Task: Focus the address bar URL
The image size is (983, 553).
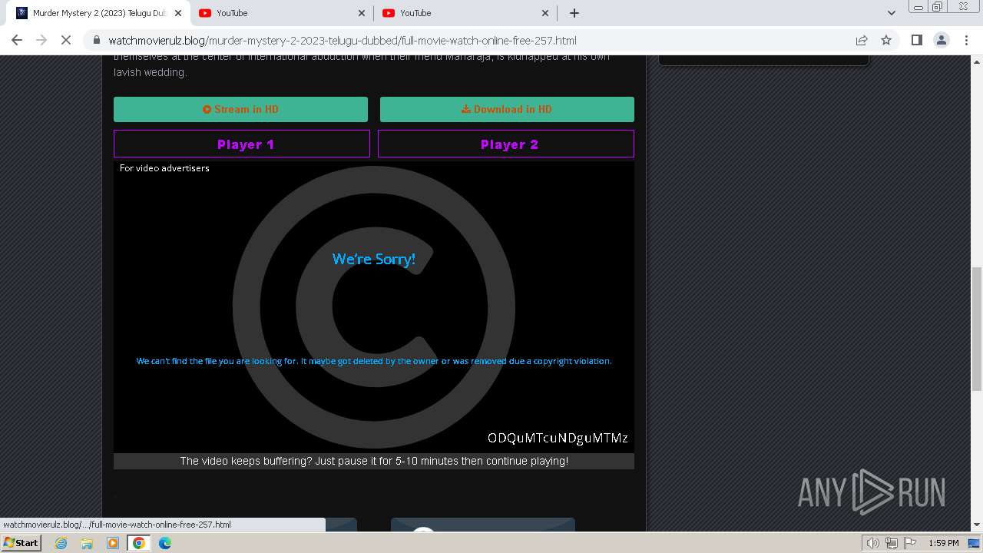Action: pyautogui.click(x=342, y=41)
